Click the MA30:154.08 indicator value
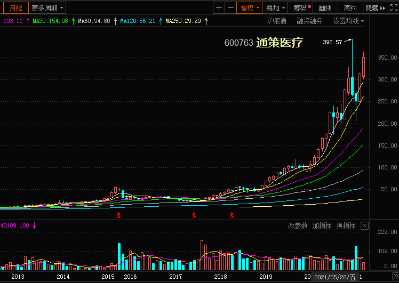 coord(50,21)
